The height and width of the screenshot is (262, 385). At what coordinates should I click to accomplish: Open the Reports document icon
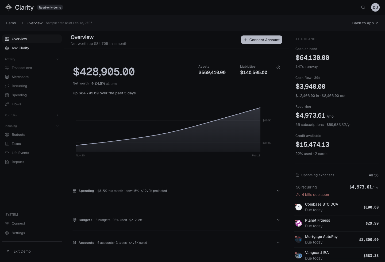click(x=7, y=162)
